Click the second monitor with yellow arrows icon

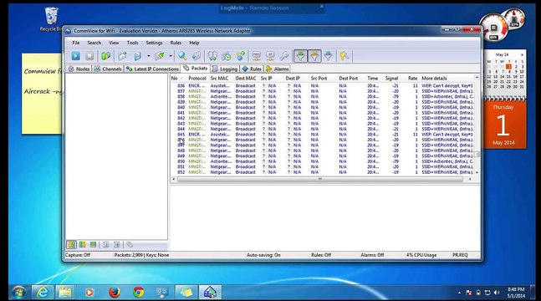(x=270, y=56)
